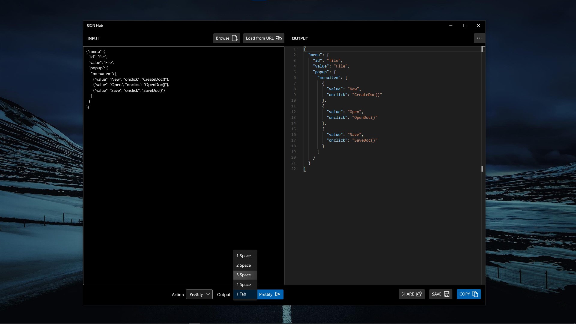Click the Share arrow icon
This screenshot has width=576, height=324.
point(419,294)
